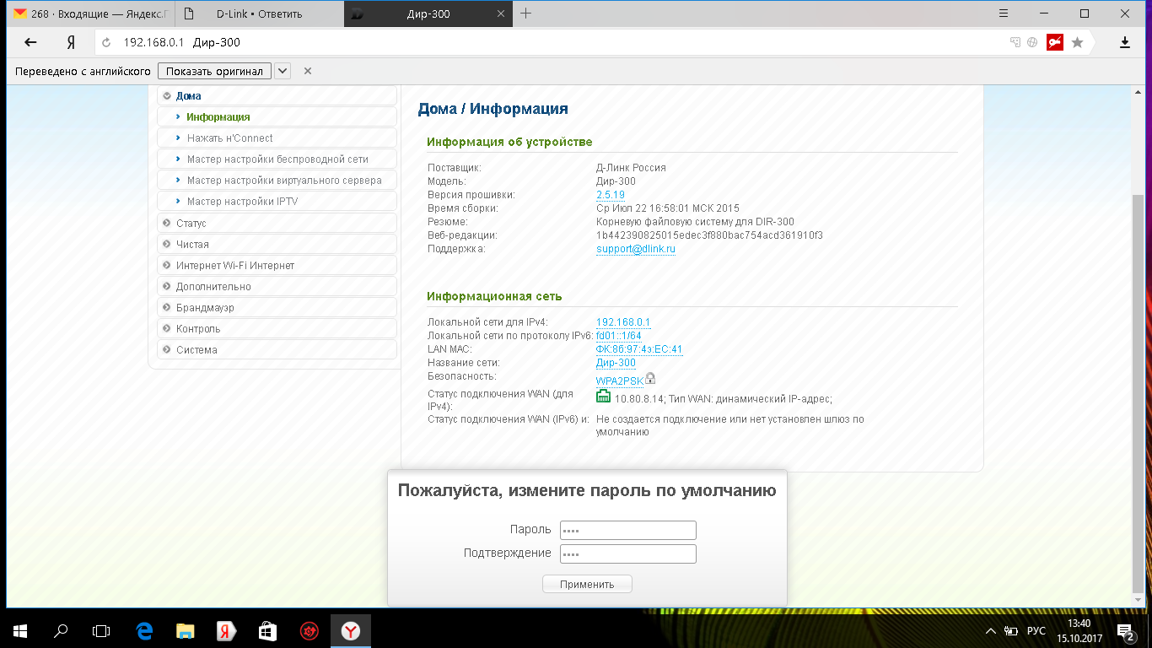Screen dimensions: 1152x648
Task: Dismiss the translation bar
Action: (308, 71)
